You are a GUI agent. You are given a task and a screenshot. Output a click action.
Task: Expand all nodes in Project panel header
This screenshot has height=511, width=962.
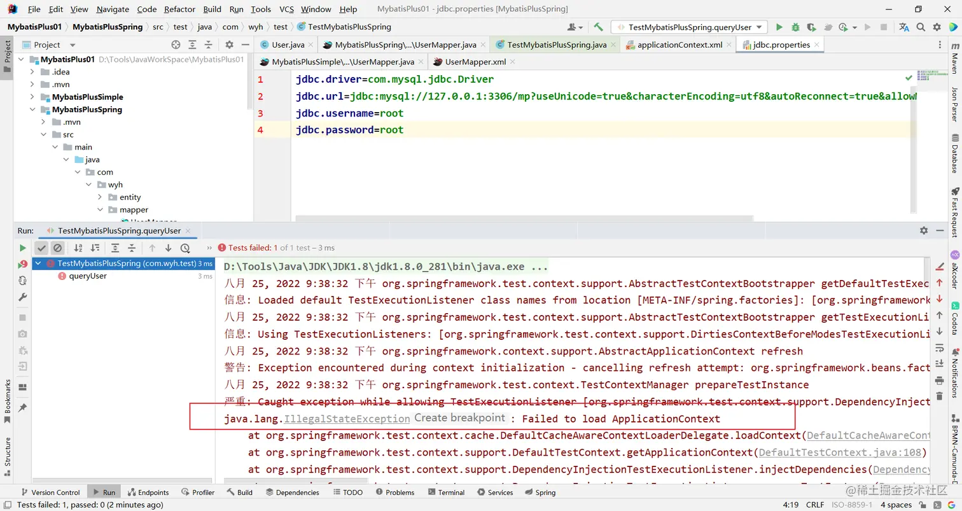pos(193,45)
